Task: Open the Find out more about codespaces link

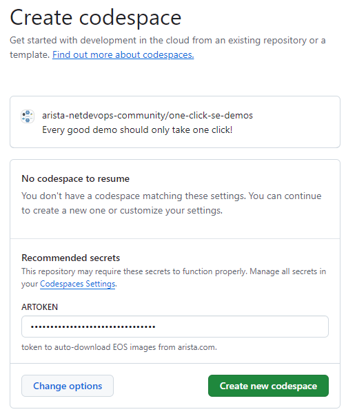Action: tap(123, 54)
